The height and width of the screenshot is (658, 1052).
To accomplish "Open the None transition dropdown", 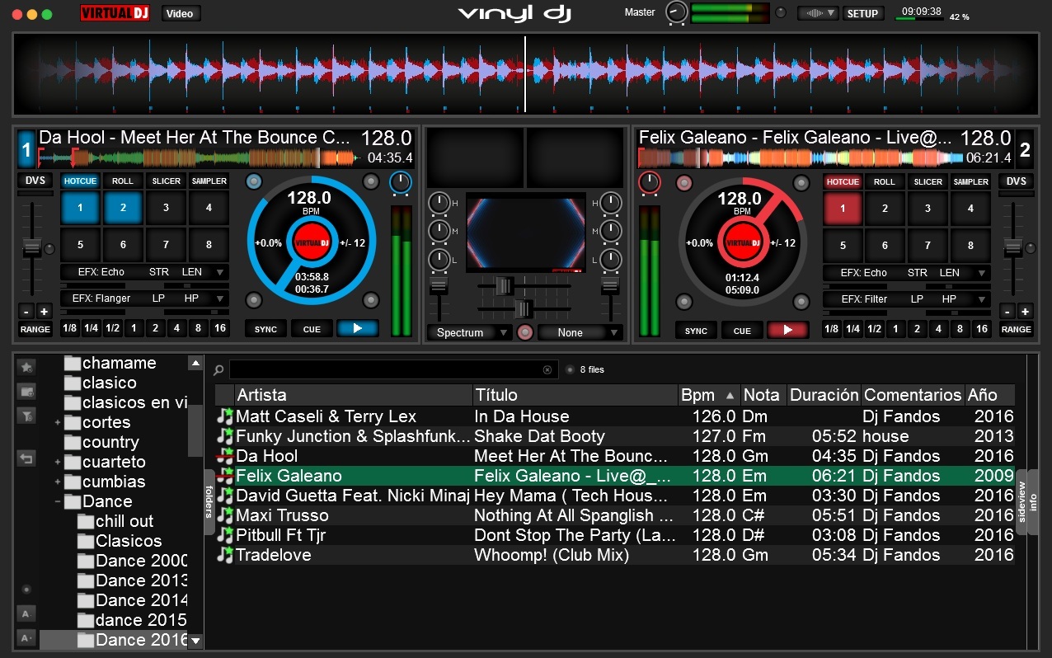I will point(580,332).
